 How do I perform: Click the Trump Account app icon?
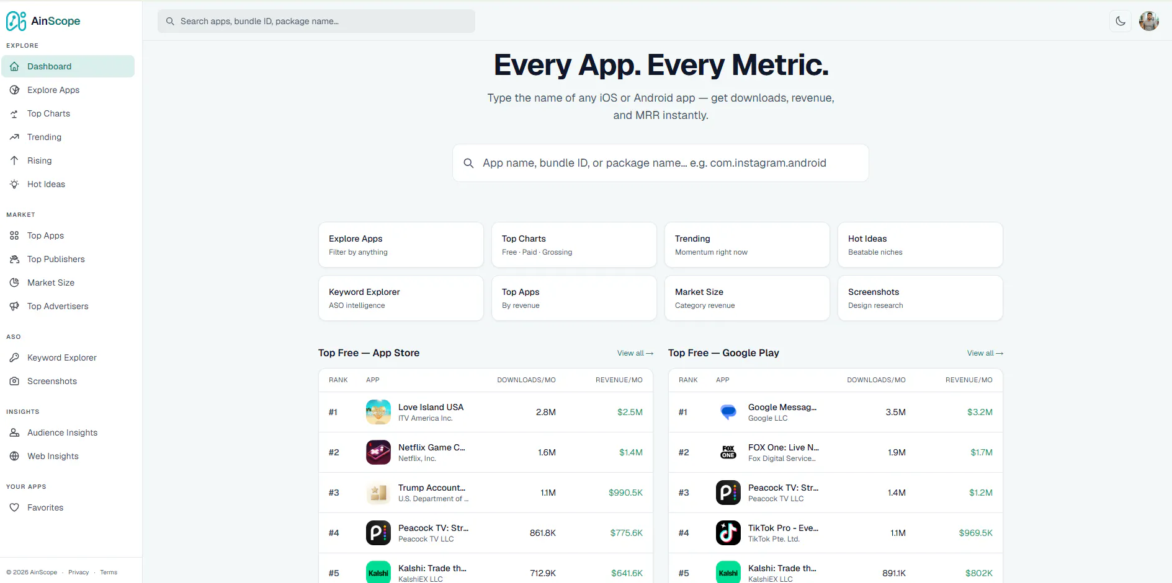pyautogui.click(x=378, y=493)
